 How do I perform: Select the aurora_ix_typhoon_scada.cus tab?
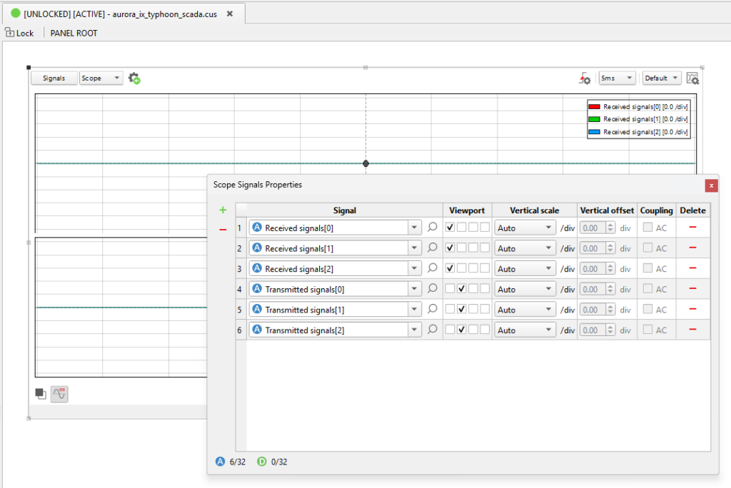pyautogui.click(x=121, y=14)
